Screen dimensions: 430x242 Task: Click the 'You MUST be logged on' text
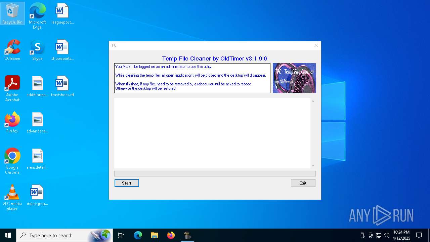[x=164, y=67]
